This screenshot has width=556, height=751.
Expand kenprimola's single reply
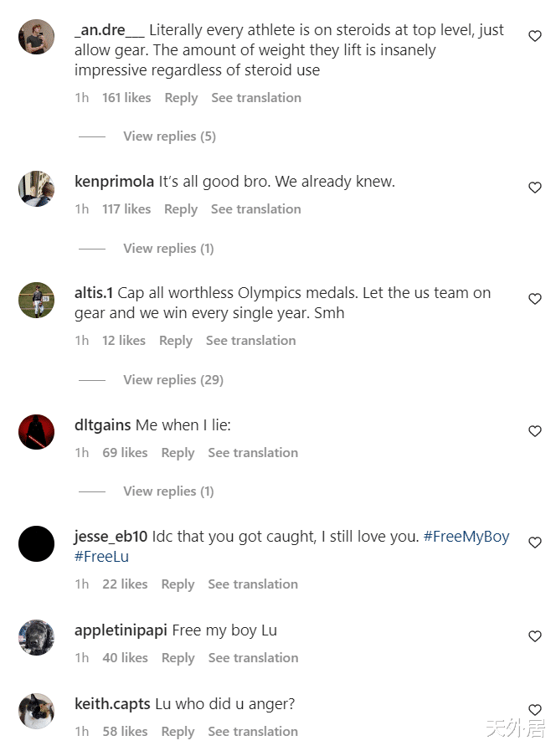pyautogui.click(x=168, y=249)
